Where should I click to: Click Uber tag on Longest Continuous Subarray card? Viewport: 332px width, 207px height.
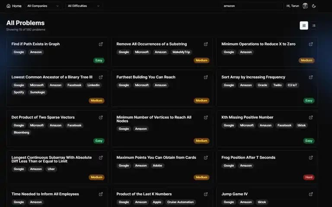(51, 169)
